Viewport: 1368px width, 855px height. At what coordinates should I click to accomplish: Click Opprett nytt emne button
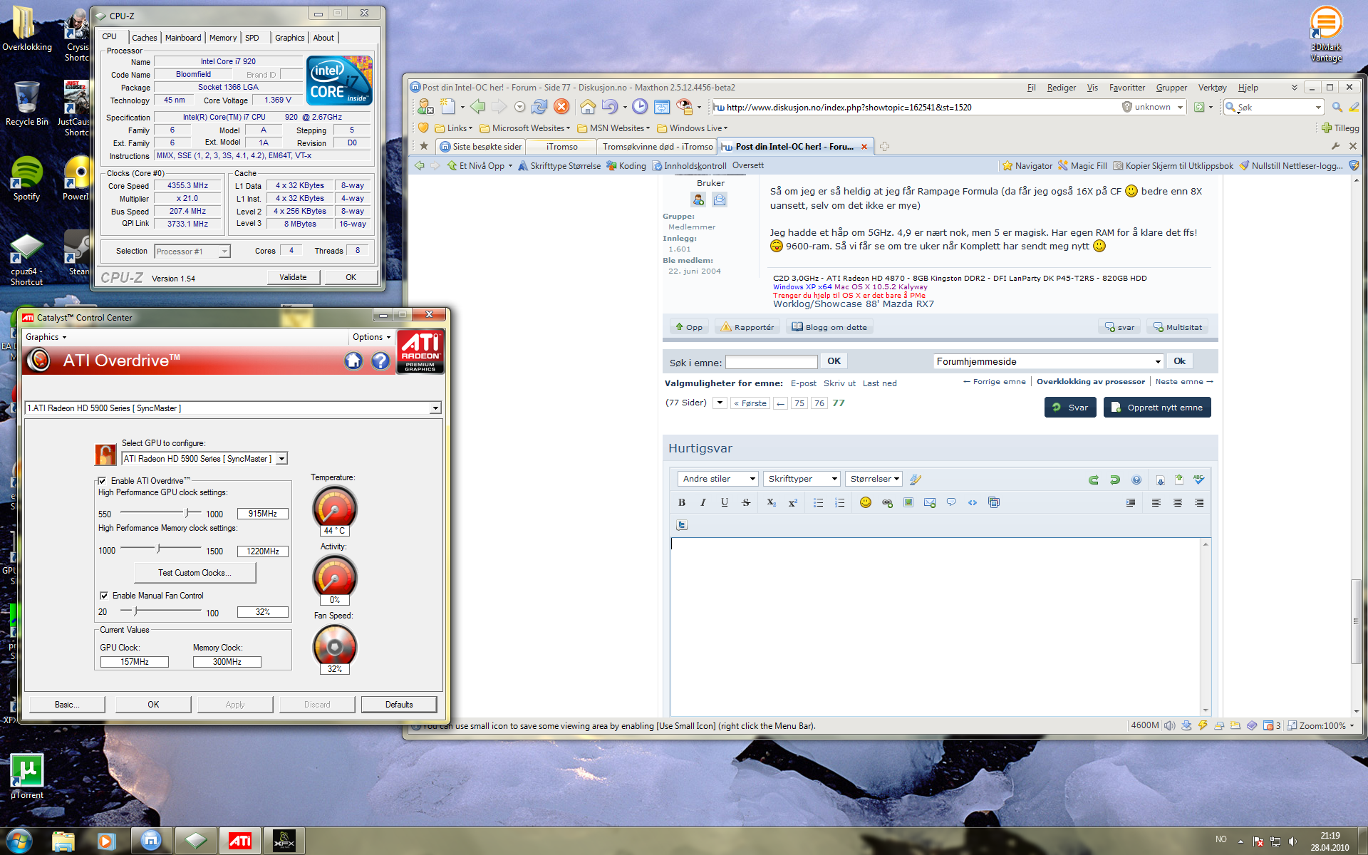[x=1157, y=408]
